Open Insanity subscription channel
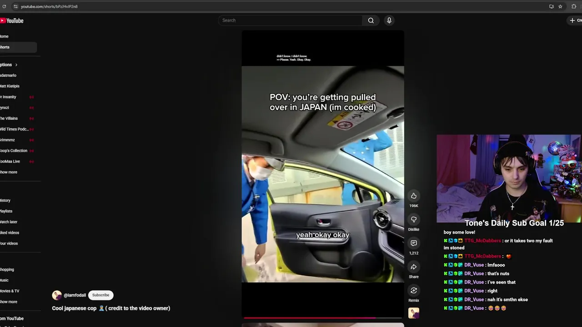This screenshot has width=582, height=327. click(x=8, y=97)
